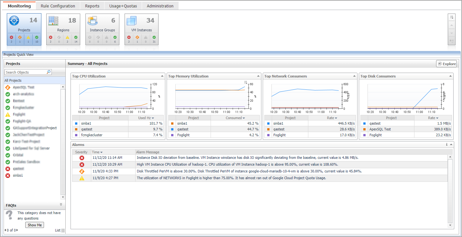Click critical severity icon of the 11:14 AM alarm

click(82, 158)
